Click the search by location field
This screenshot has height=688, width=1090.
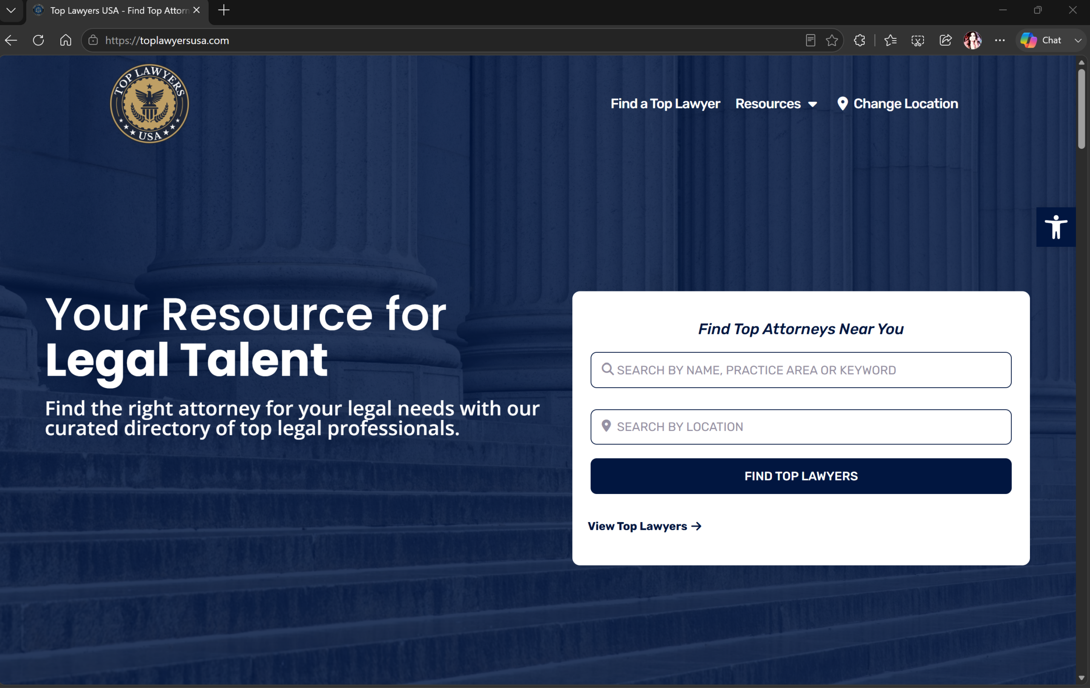pos(800,427)
